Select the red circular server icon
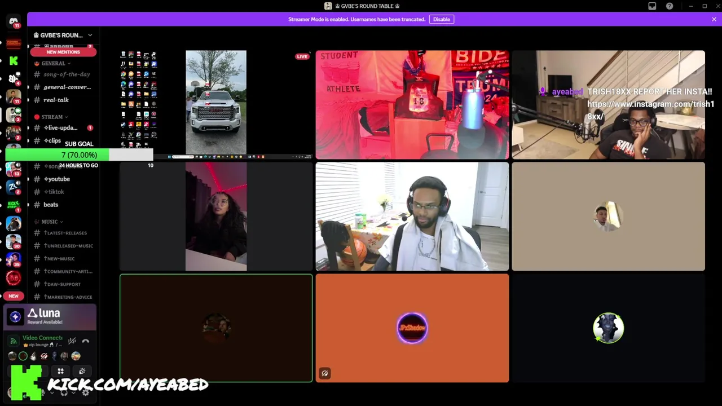Image resolution: width=722 pixels, height=406 pixels. 14,277
